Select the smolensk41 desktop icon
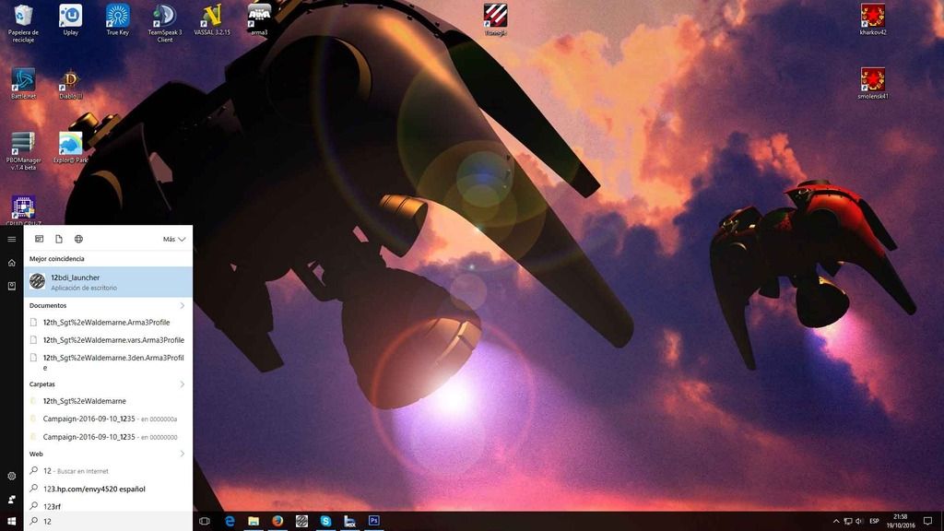 click(x=872, y=84)
